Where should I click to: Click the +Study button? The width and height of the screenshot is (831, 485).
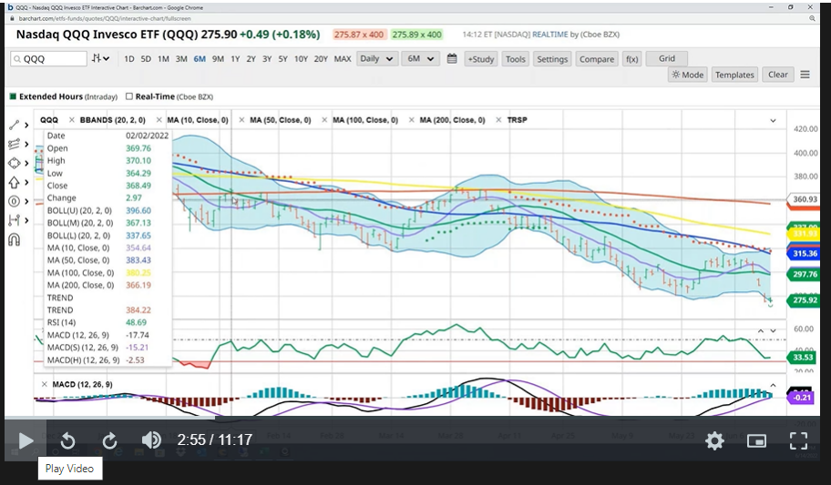pos(481,59)
